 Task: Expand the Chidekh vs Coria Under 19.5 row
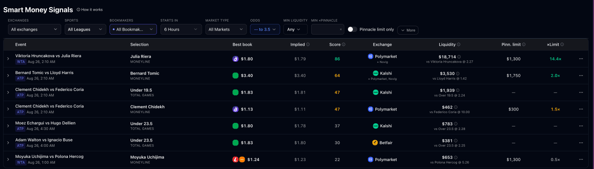8,92
